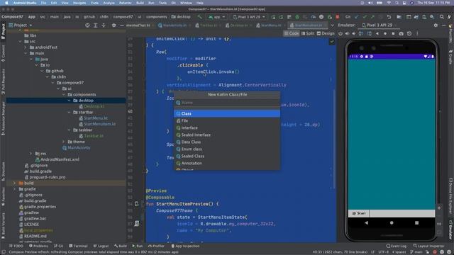Toggle the Resource Manager tool window
The width and height of the screenshot is (454, 255).
click(x=3, y=118)
